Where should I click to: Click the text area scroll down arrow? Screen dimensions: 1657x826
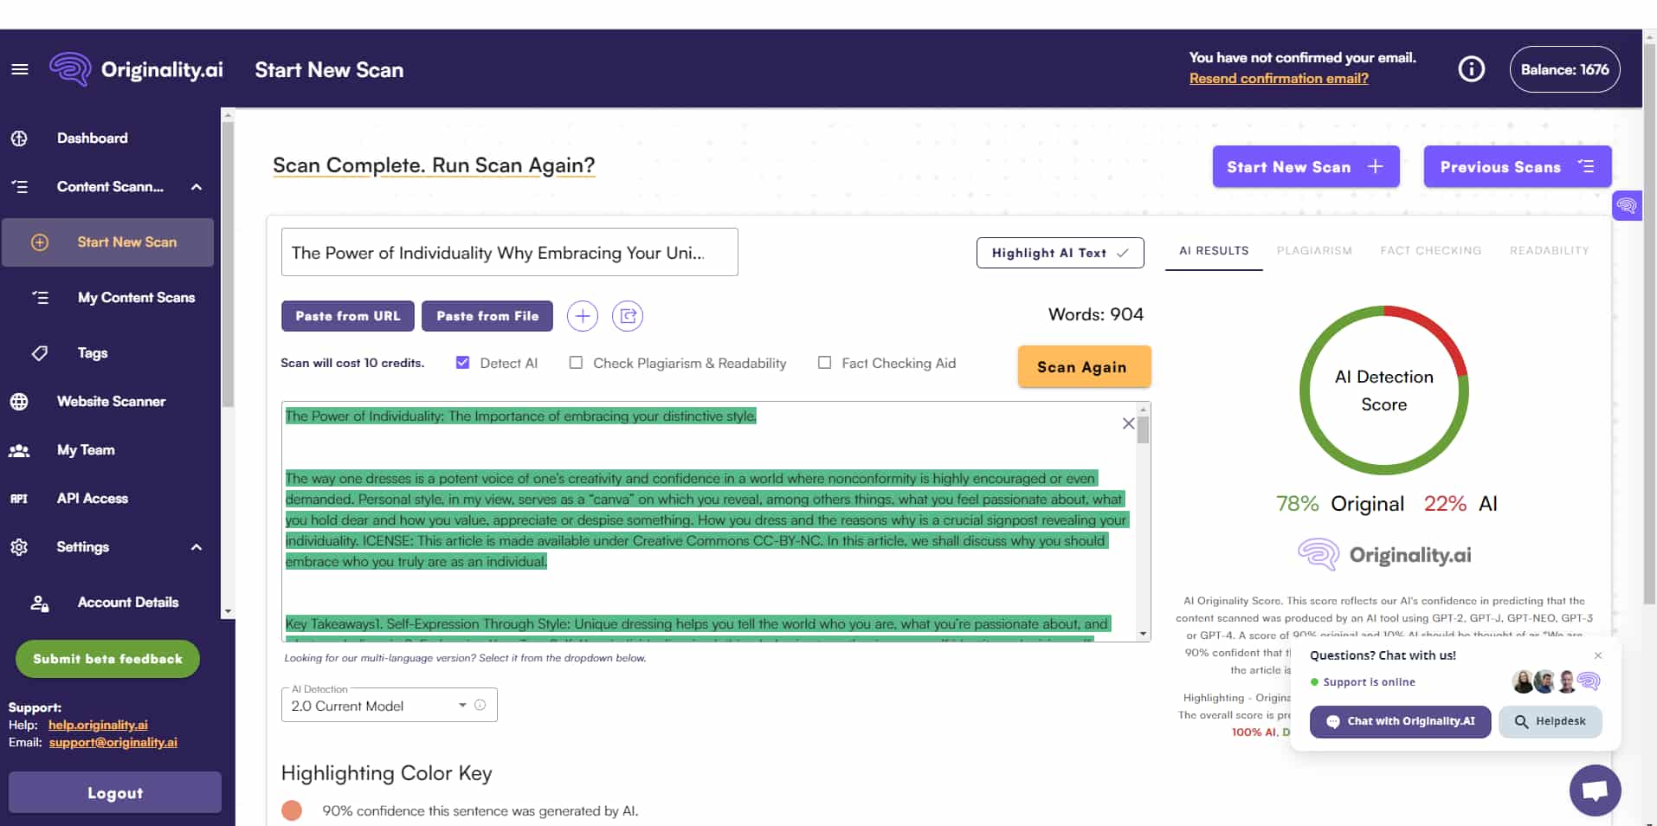pyautogui.click(x=1143, y=634)
